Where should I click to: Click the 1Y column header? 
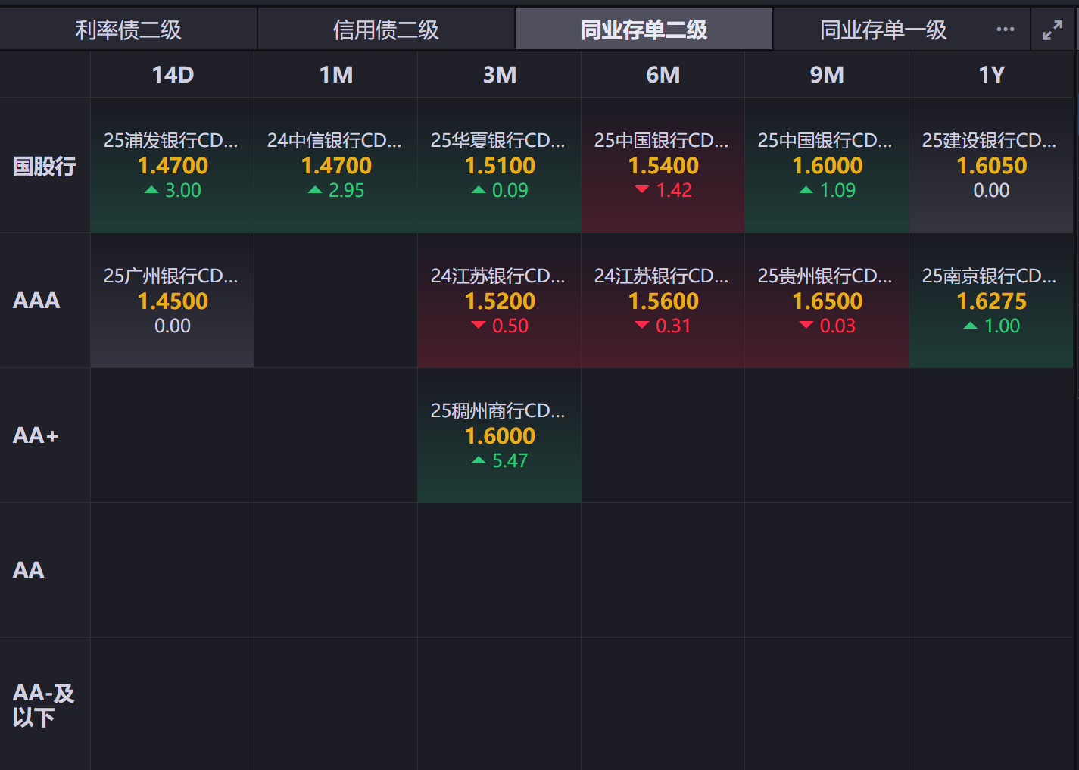(x=991, y=74)
